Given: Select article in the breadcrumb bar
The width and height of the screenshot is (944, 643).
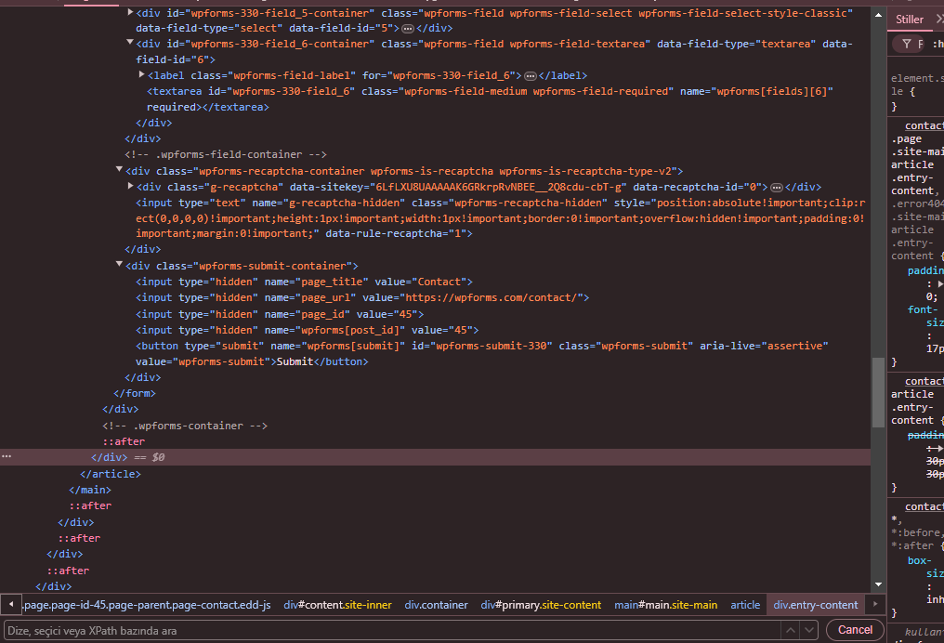Looking at the screenshot, I should coord(745,605).
